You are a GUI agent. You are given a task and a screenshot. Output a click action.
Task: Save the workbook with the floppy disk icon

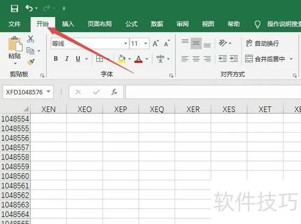coord(14,8)
